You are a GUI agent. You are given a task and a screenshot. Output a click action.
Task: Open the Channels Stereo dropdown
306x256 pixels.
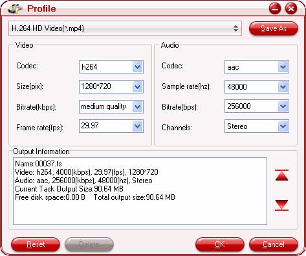point(257,126)
